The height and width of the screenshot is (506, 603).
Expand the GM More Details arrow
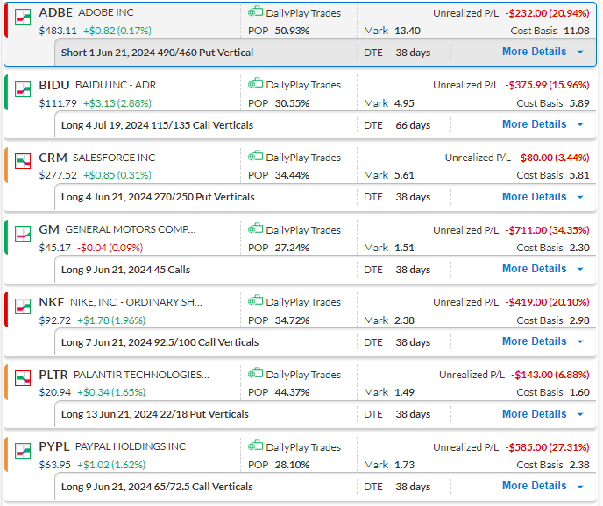pos(580,269)
